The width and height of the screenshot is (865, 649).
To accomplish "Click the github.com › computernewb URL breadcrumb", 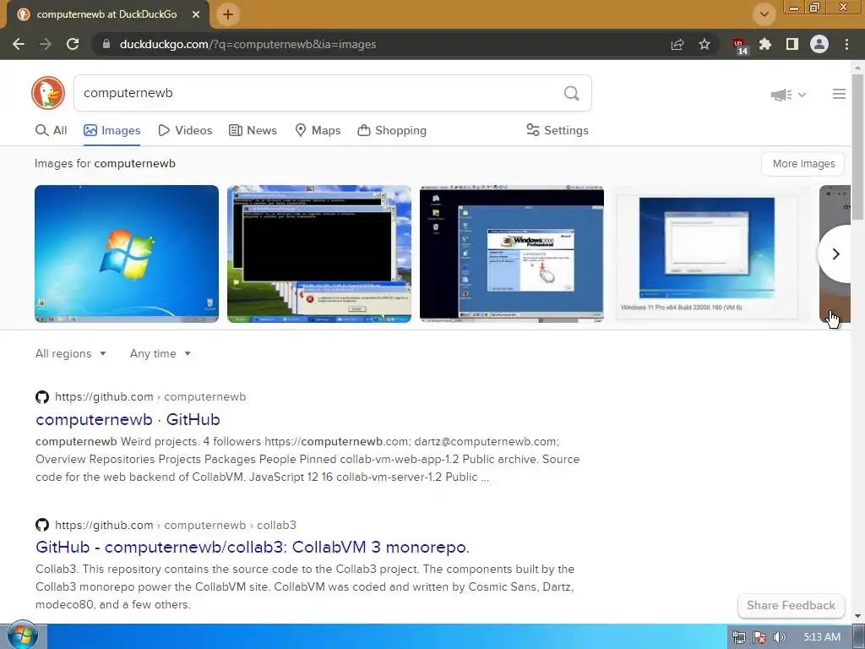I will [150, 397].
